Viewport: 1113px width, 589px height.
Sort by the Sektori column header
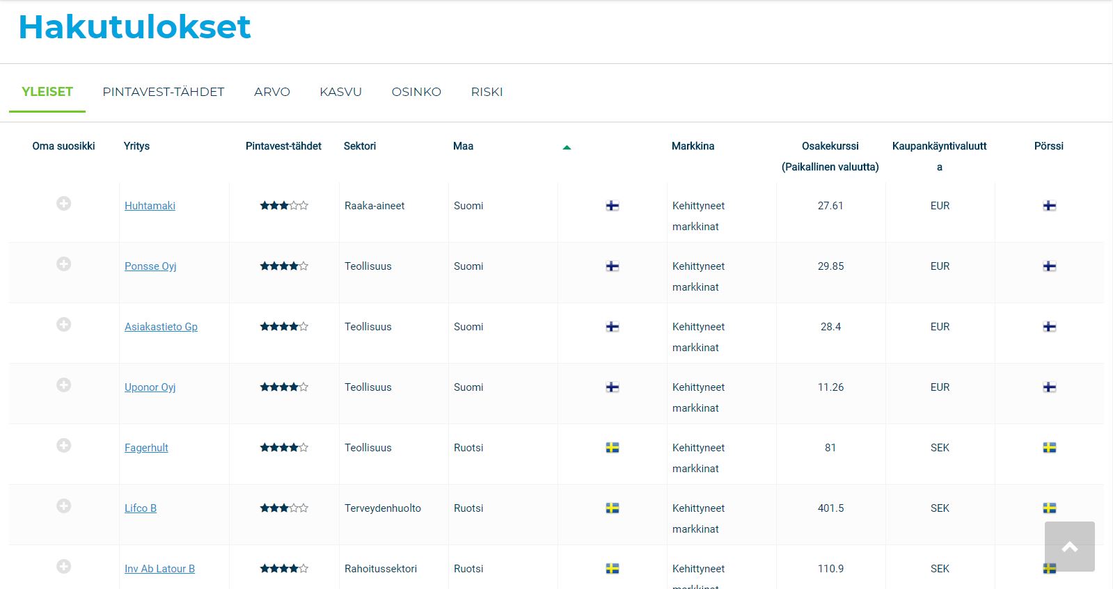[x=360, y=146]
